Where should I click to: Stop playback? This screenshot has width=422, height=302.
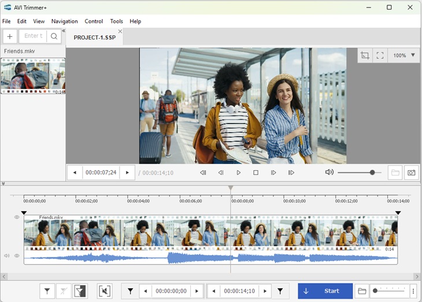pyautogui.click(x=256, y=173)
